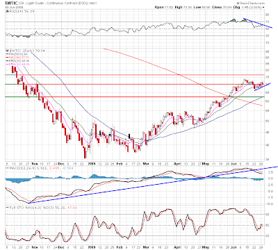Click the long blue MACD trendline
Screen dimensions: 278x250
click(153, 185)
